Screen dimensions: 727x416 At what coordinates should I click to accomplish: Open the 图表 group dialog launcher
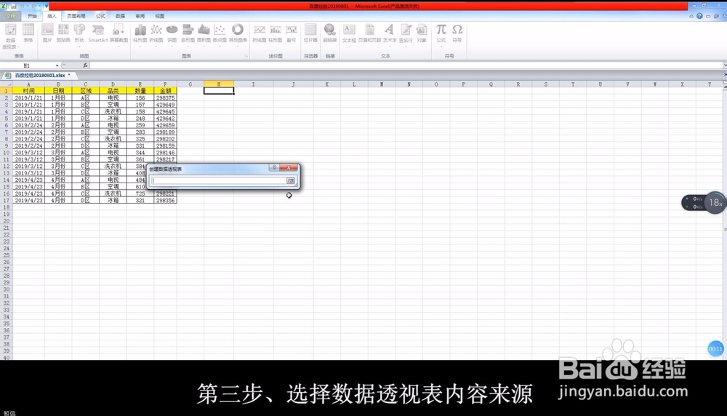coord(246,56)
